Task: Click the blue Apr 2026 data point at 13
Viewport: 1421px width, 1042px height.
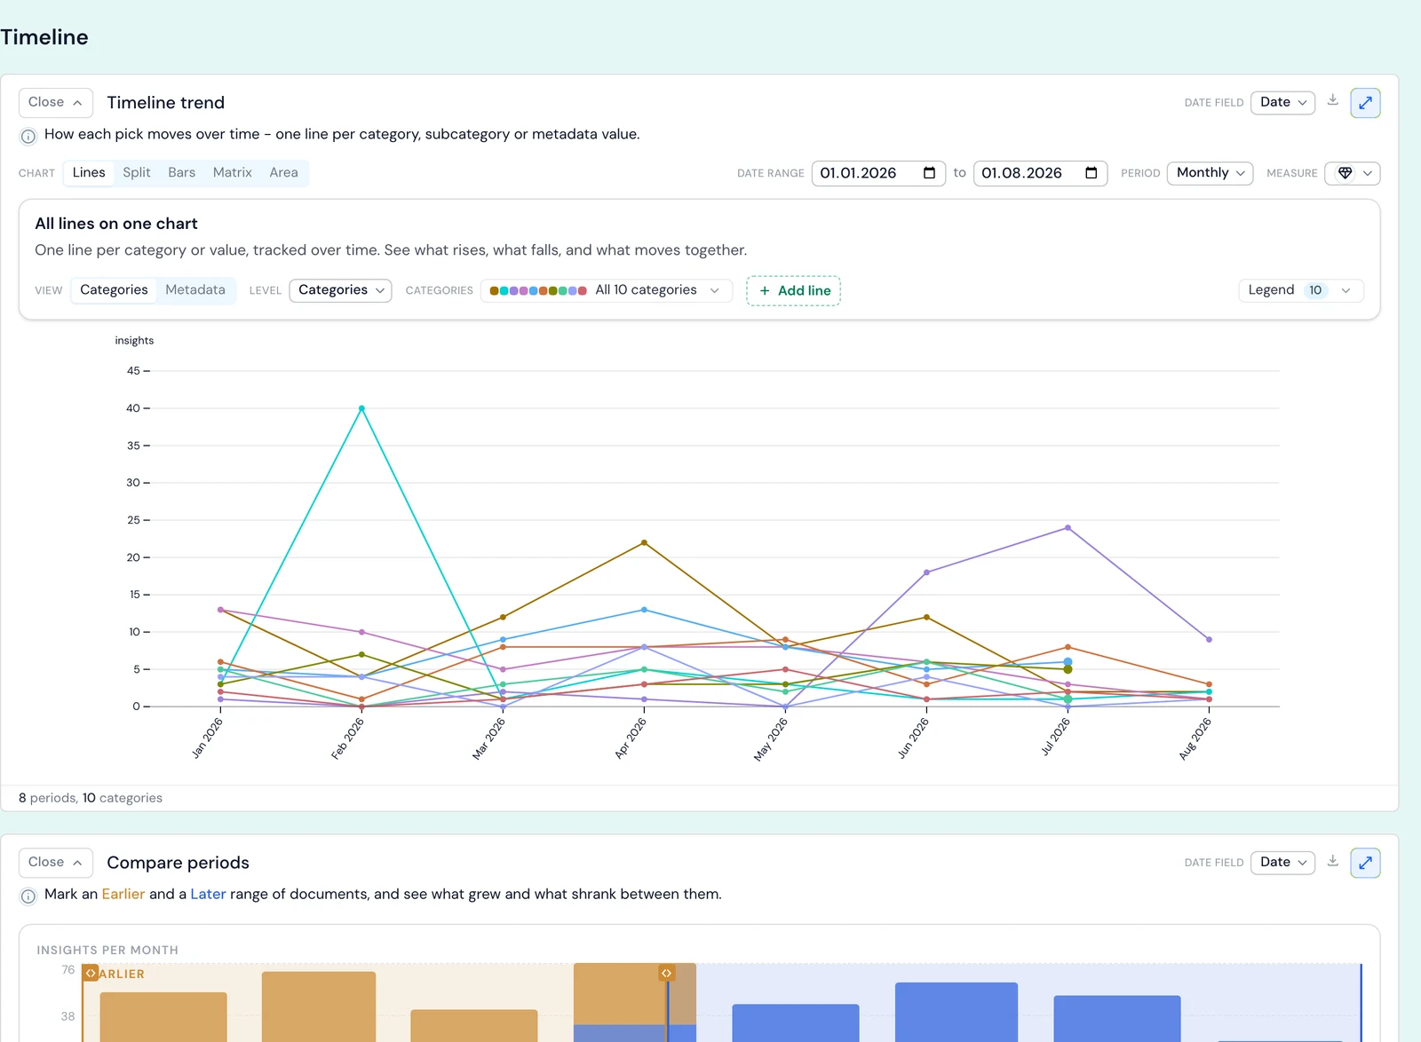Action: pos(644,610)
